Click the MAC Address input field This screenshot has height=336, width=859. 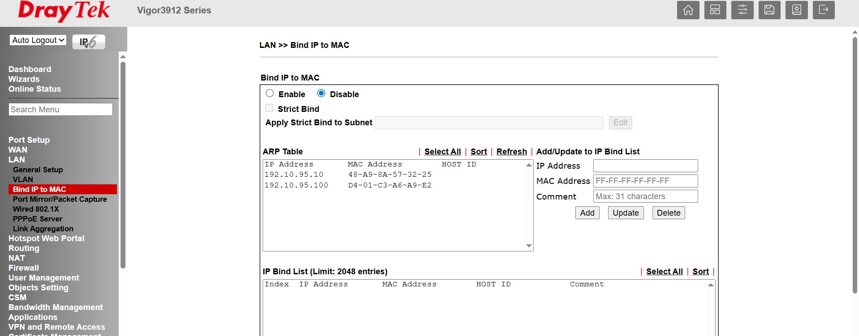click(x=645, y=181)
